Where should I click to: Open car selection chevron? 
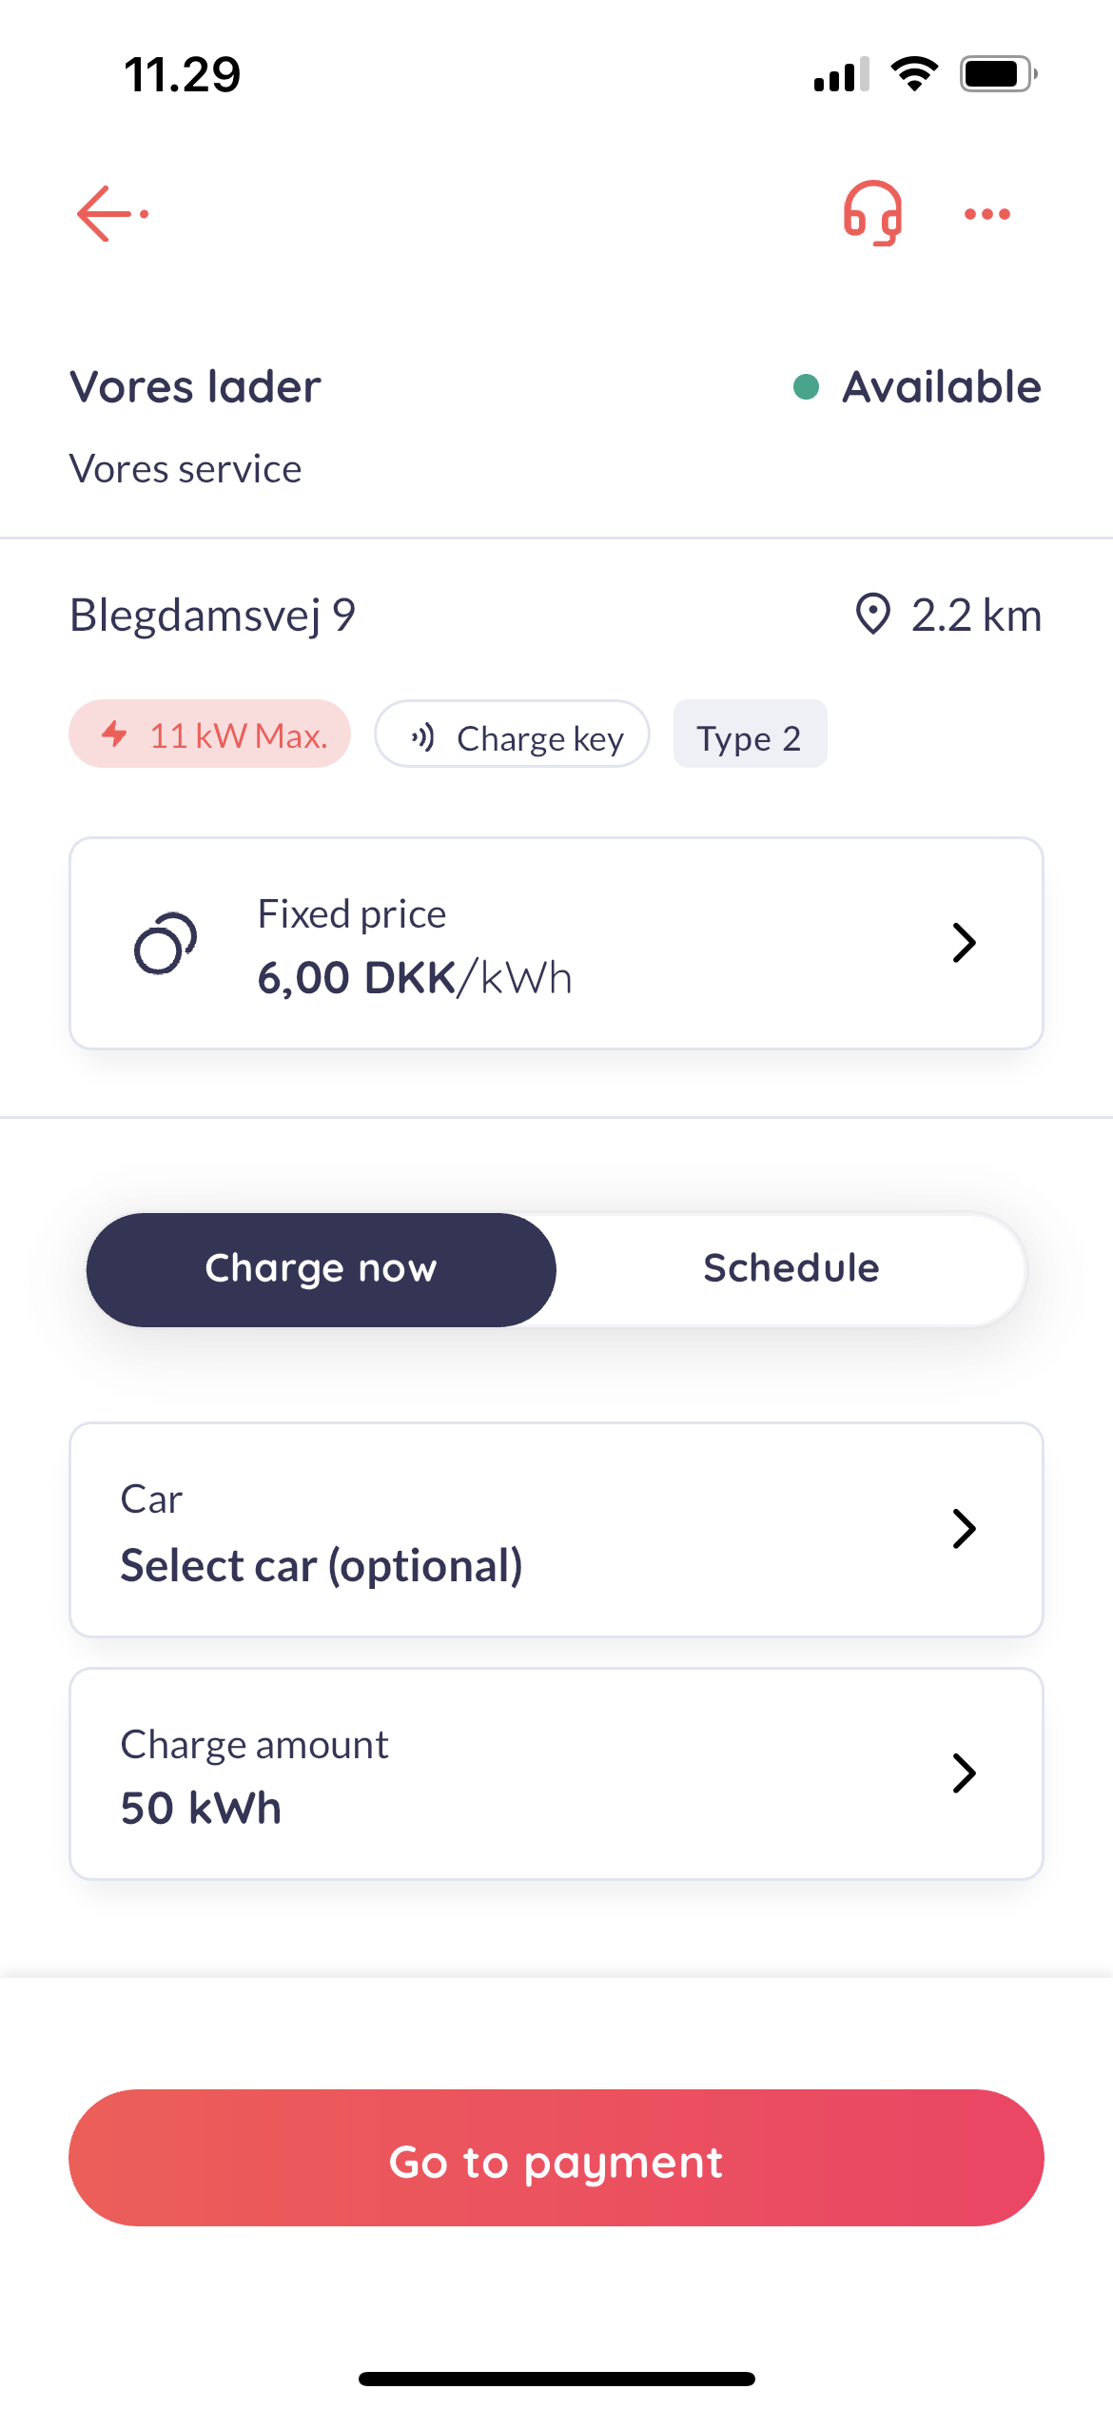964,1529
